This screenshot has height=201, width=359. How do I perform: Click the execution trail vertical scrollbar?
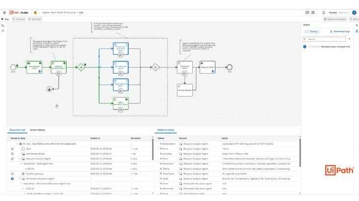pos(153,149)
